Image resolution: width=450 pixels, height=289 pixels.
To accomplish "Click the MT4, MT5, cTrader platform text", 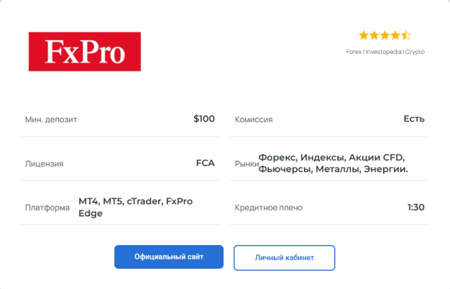I will 135,207.
